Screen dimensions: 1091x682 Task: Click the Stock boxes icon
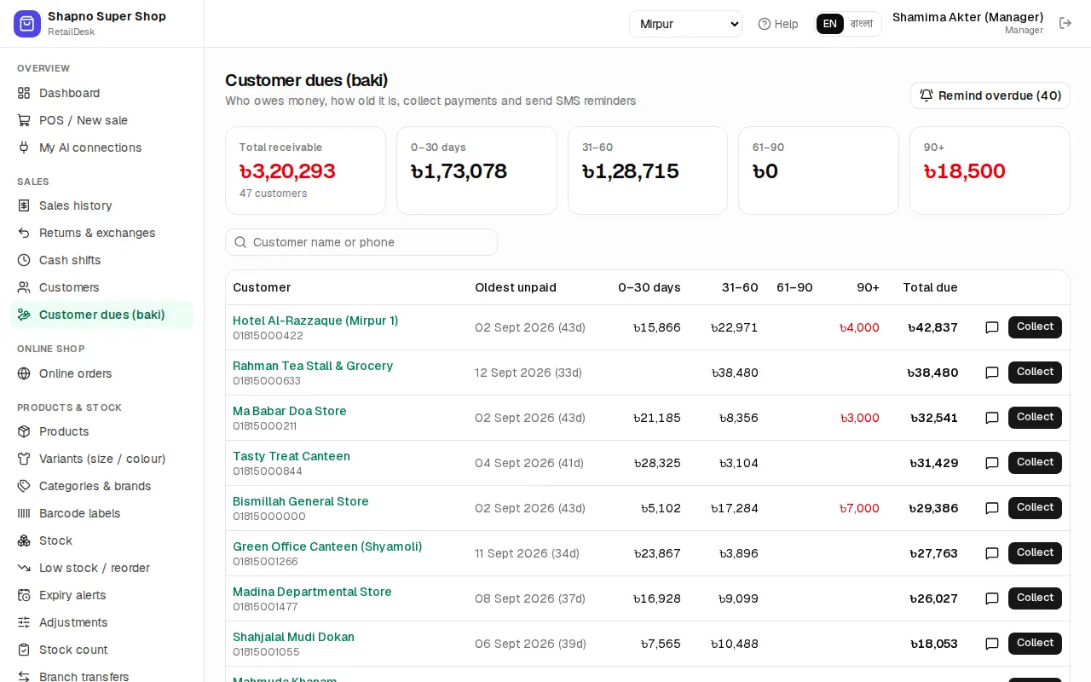tap(24, 540)
